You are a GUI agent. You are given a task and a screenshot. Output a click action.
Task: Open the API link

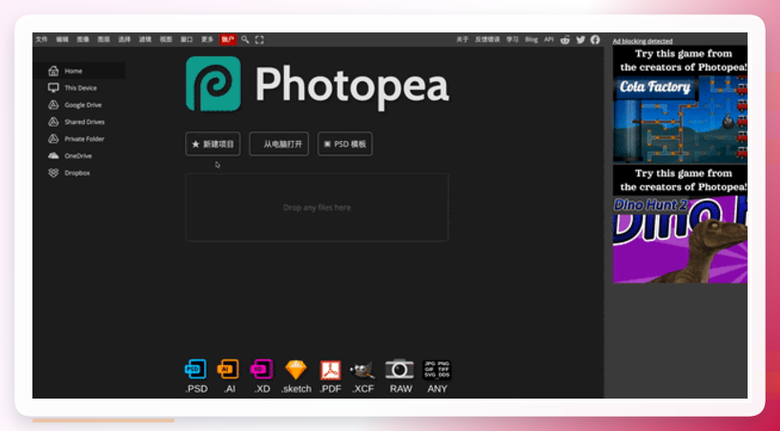(548, 40)
